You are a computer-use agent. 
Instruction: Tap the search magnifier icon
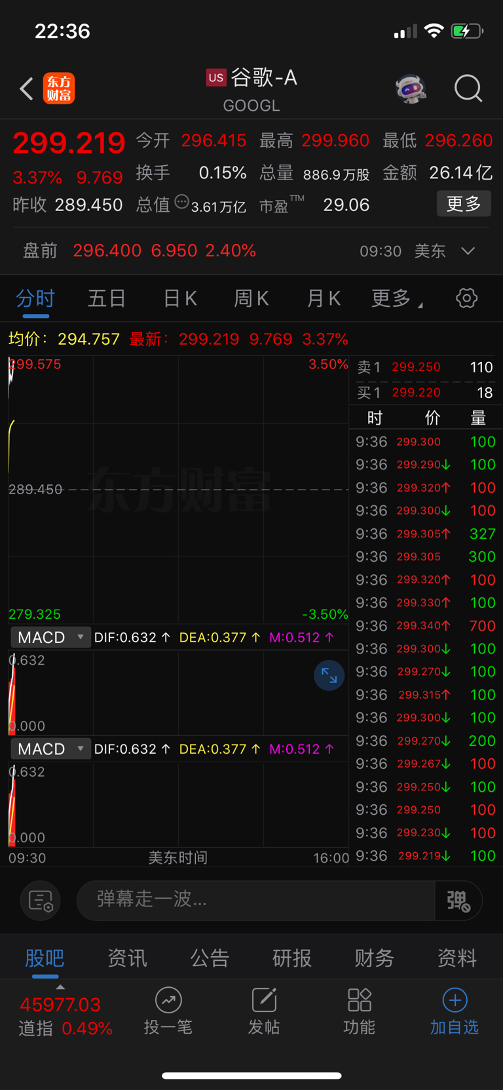point(468,88)
